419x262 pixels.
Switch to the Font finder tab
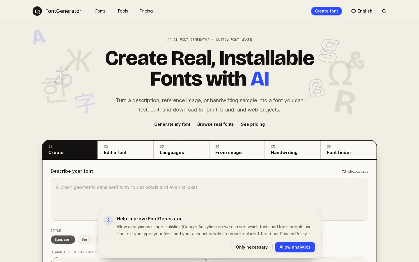coord(349,150)
